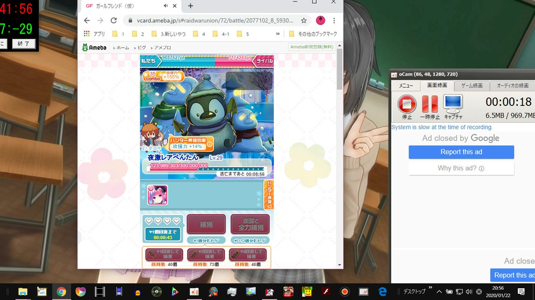Open bookmark folder 1
Image resolution: width=535 pixels, height=300 pixels.
point(118,34)
